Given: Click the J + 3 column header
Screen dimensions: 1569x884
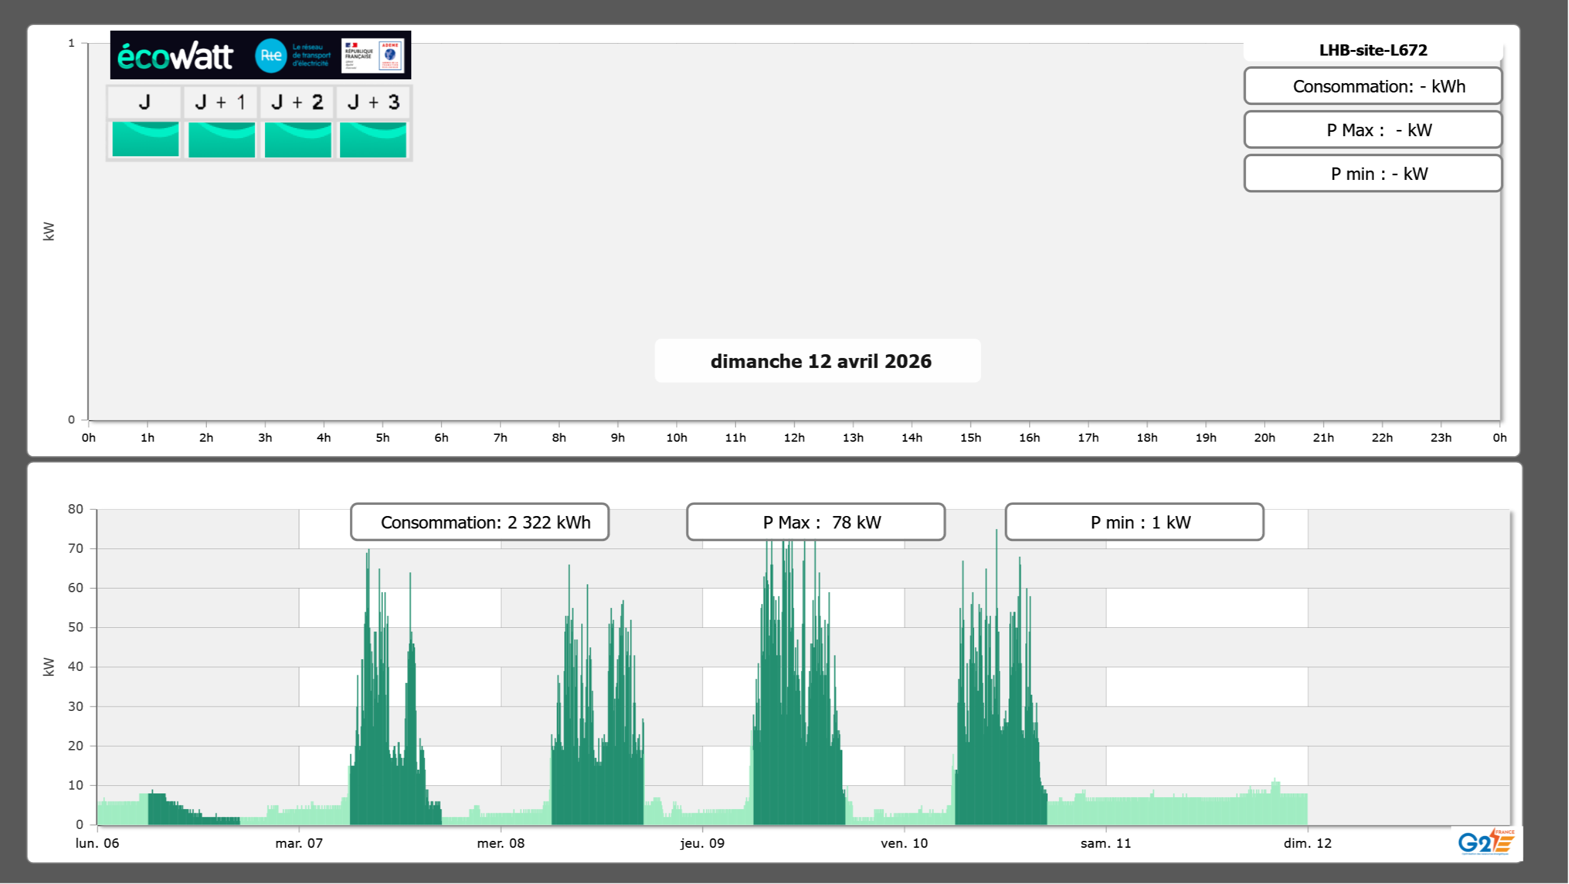Looking at the screenshot, I should point(373,102).
